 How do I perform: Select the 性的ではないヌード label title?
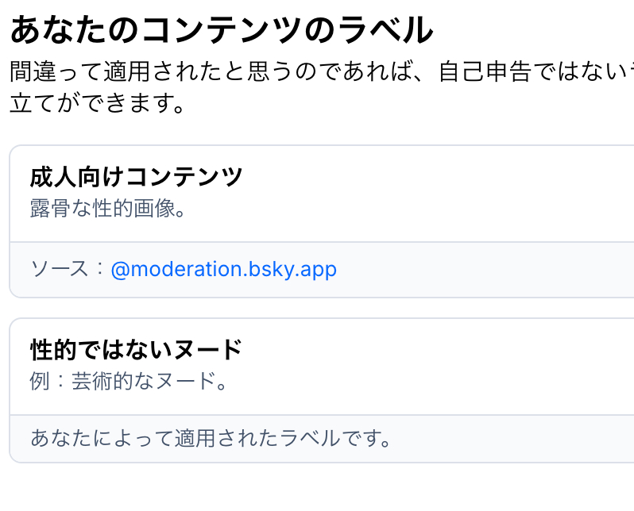(x=136, y=349)
